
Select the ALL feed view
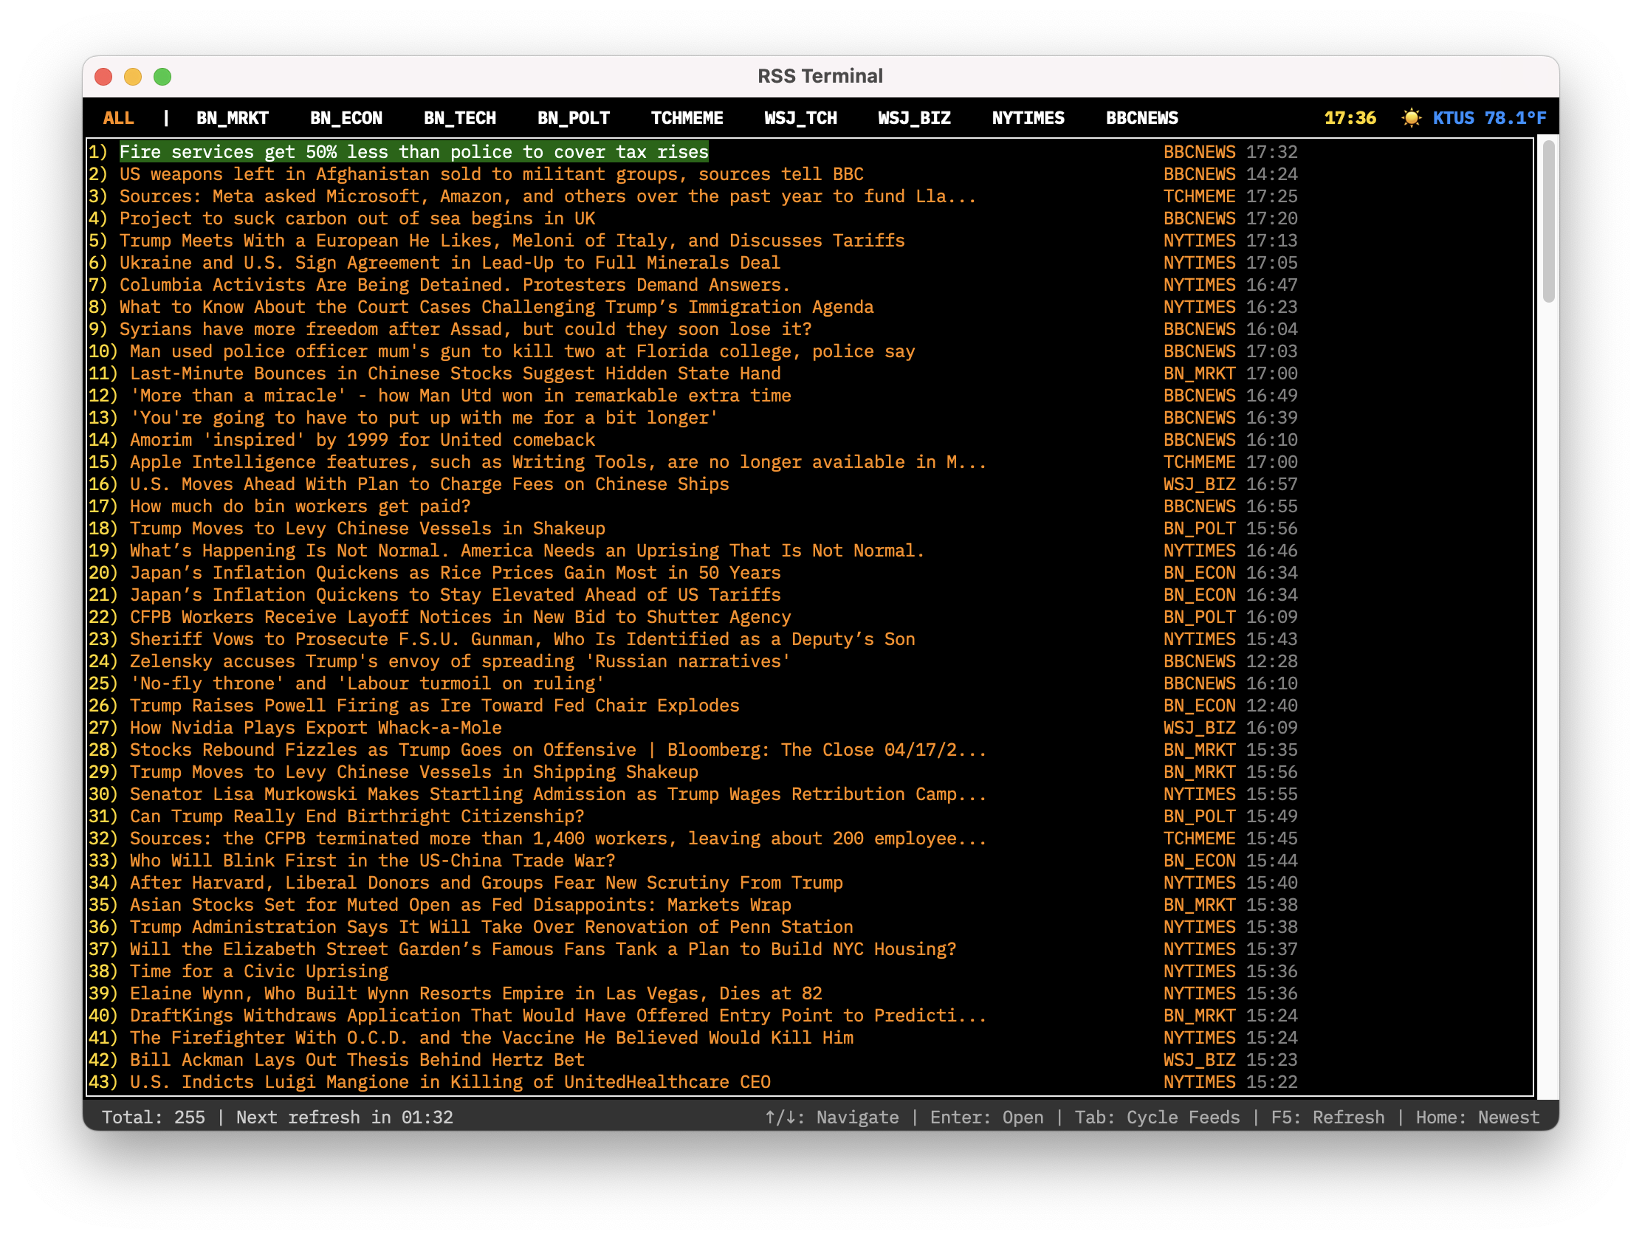click(119, 117)
